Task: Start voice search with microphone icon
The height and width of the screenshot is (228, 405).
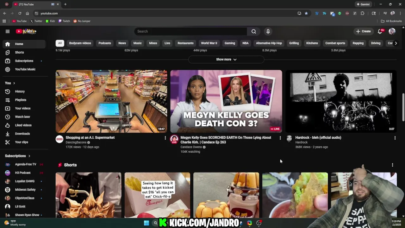Action: tap(268, 31)
